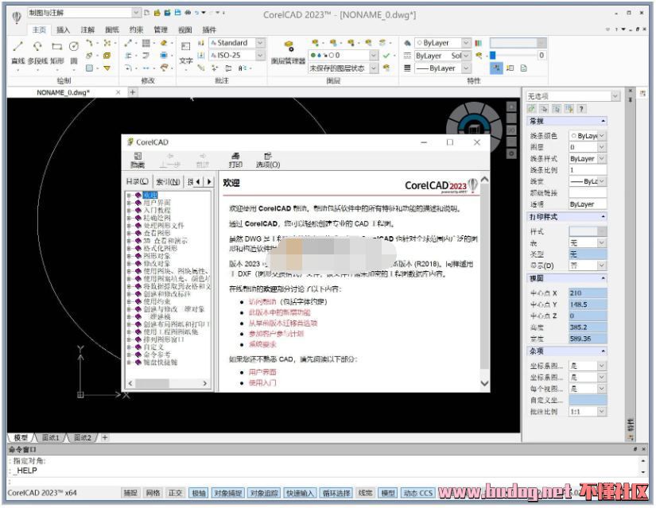The height and width of the screenshot is (508, 656).
Task: Click the help contents horizontal scrollbar
Action: [167, 383]
